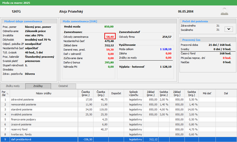Click the date 06.05.2004
Screen dimensions: 237x142
coord(186,11)
